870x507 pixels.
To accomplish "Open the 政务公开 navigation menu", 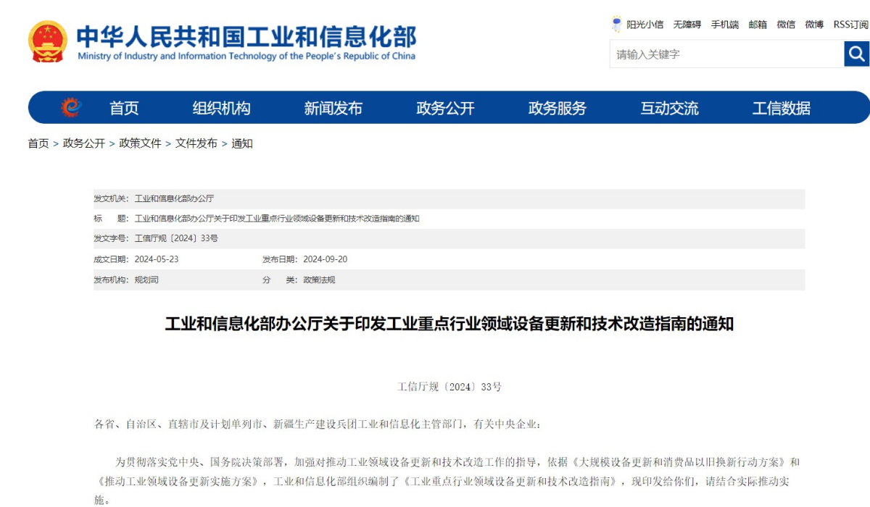I will click(445, 107).
